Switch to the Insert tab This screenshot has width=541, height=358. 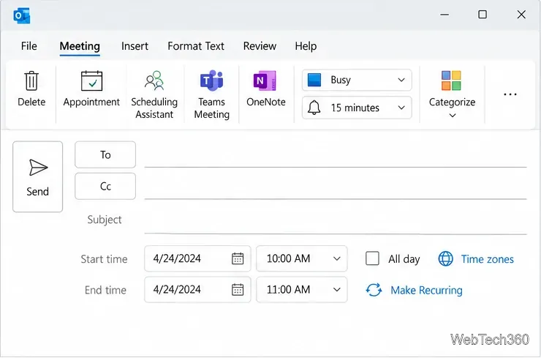(135, 46)
